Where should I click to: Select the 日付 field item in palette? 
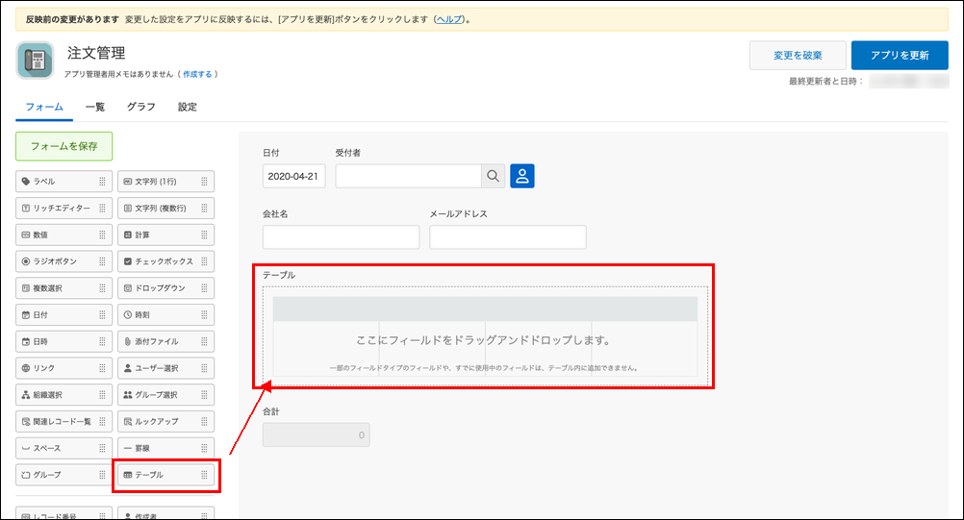point(63,315)
